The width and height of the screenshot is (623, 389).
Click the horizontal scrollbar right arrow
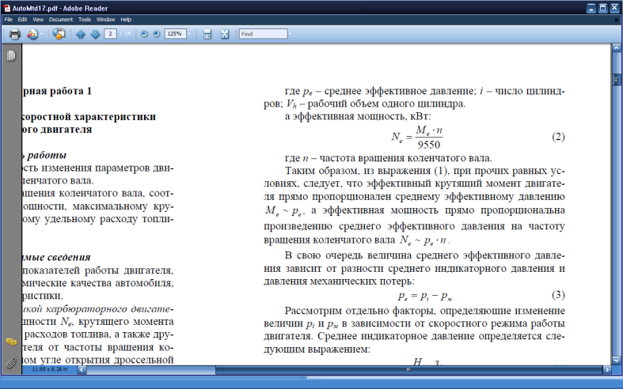(x=606, y=369)
